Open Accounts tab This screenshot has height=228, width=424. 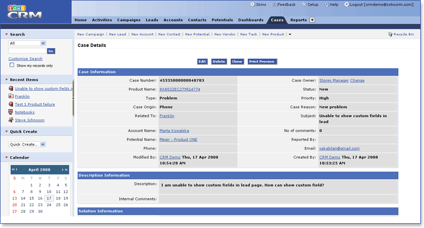(x=173, y=20)
